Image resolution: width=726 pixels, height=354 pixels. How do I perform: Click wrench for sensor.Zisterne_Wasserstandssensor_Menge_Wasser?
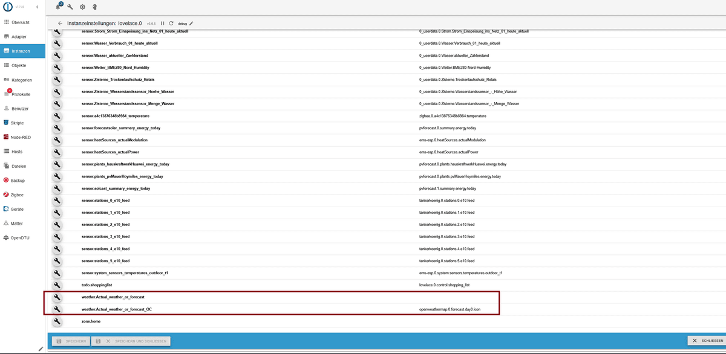(56, 104)
